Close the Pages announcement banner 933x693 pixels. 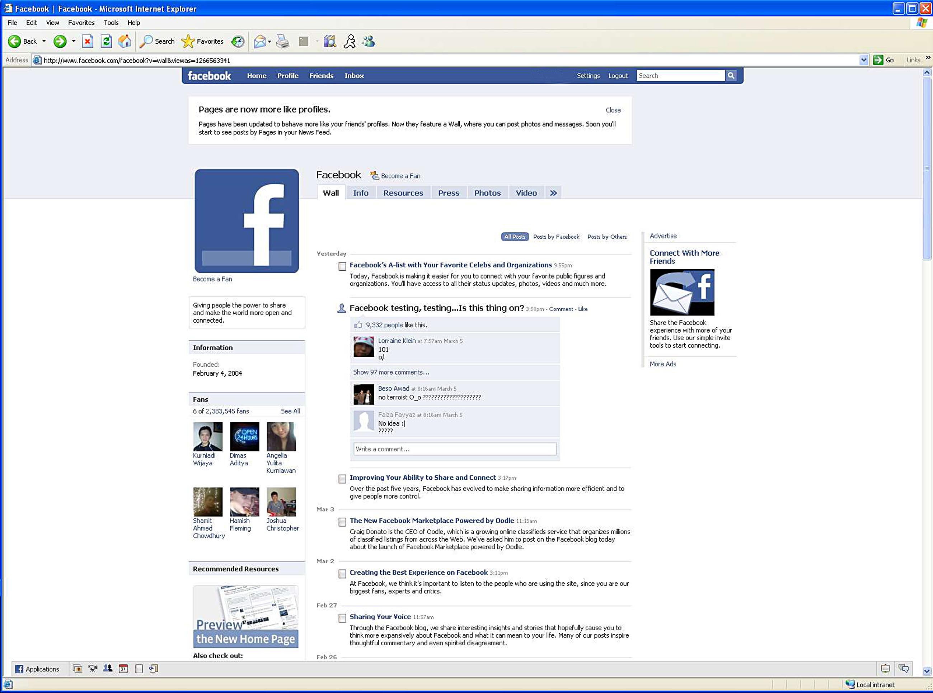tap(613, 110)
